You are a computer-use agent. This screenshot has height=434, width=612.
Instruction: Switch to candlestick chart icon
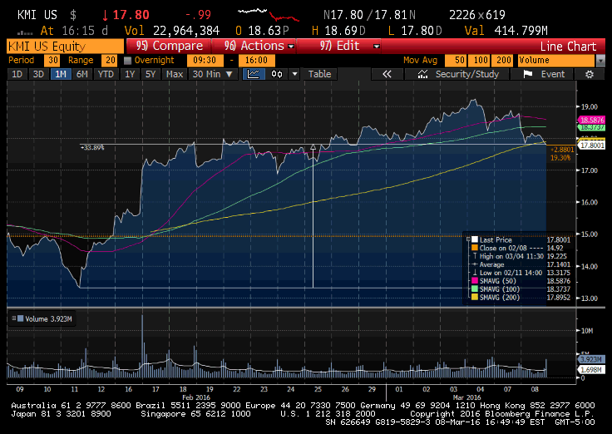(x=277, y=74)
